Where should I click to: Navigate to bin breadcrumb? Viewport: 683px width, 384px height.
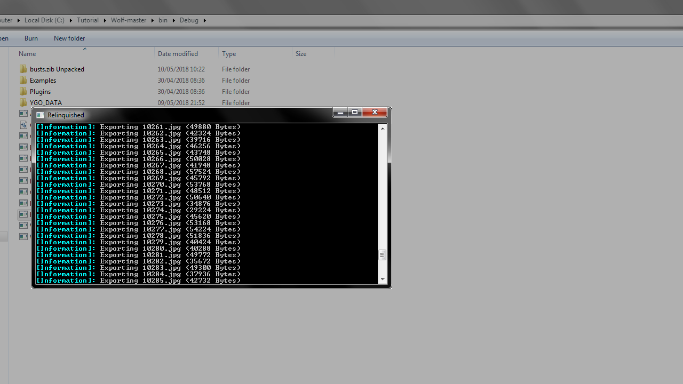[x=163, y=20]
